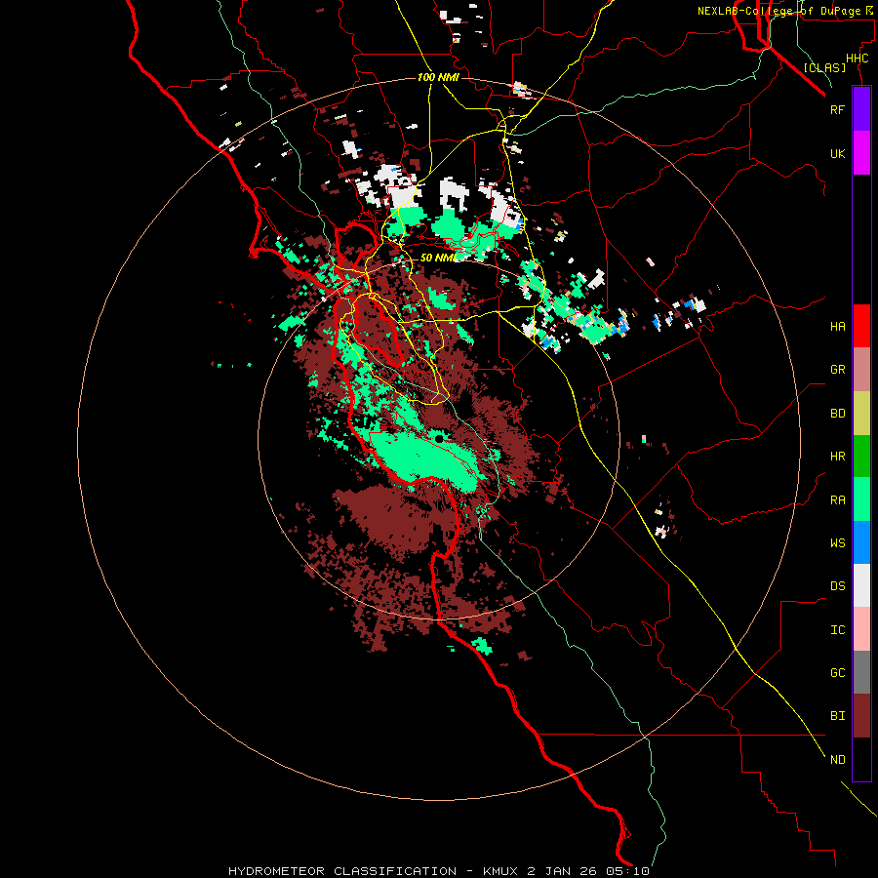Select the BD legend label
The width and height of the screenshot is (878, 878).
[x=837, y=414]
